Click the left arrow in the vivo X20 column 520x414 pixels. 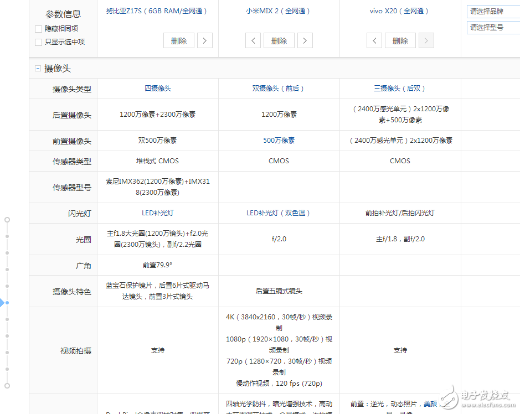[x=374, y=40]
